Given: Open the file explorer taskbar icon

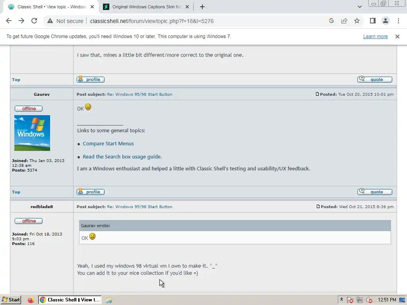Looking at the screenshot, I should (x=109, y=300).
